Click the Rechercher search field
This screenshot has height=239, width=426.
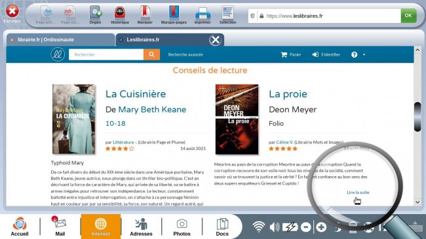pos(106,54)
